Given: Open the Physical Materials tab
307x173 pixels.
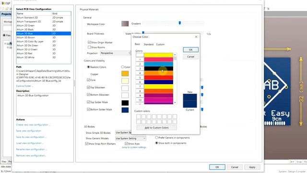Looking at the screenshot, I should 89,10.
